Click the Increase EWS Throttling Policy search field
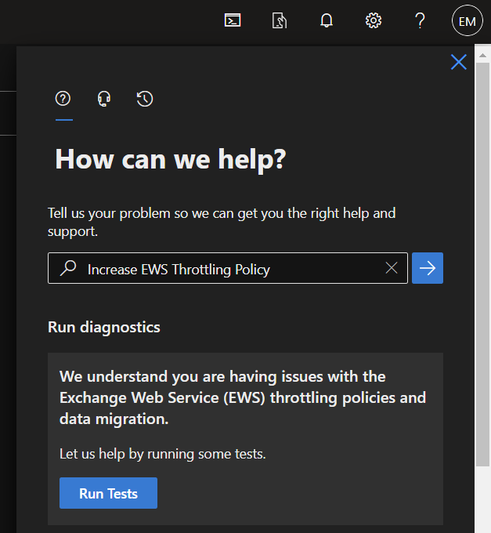Viewport: 491px width, 533px height. click(228, 268)
